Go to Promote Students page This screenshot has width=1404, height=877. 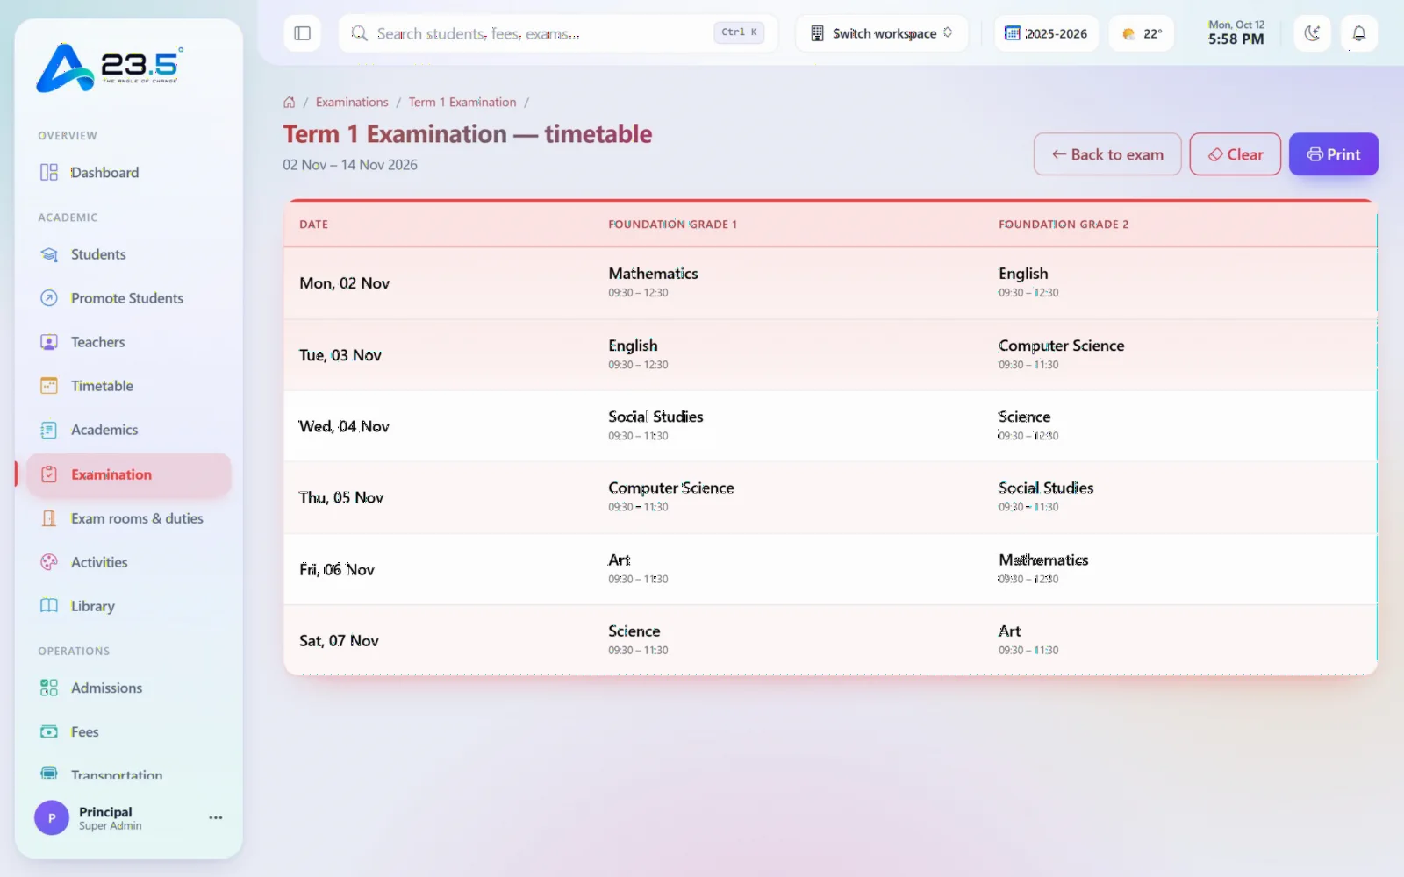128,298
